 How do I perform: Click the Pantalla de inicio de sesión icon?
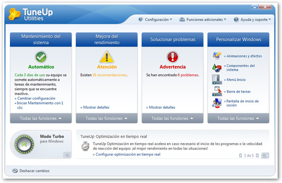(x=217, y=103)
